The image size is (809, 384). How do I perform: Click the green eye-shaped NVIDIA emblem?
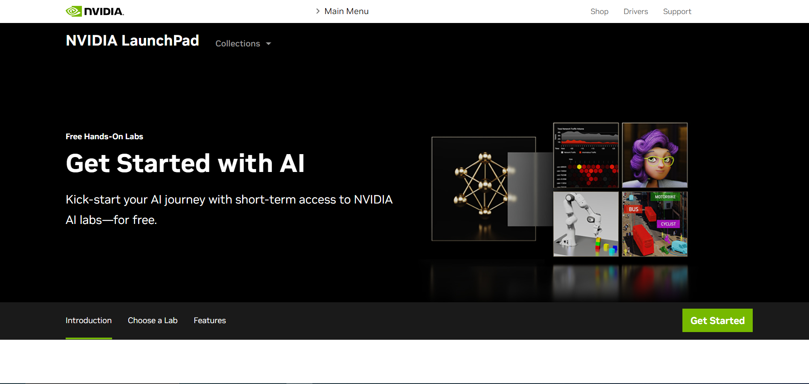pyautogui.click(x=73, y=11)
